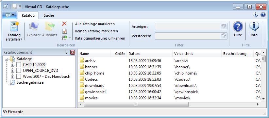Click the vertical scrollbar down arrow
The height and width of the screenshot is (118, 269).
pyautogui.click(x=264, y=99)
